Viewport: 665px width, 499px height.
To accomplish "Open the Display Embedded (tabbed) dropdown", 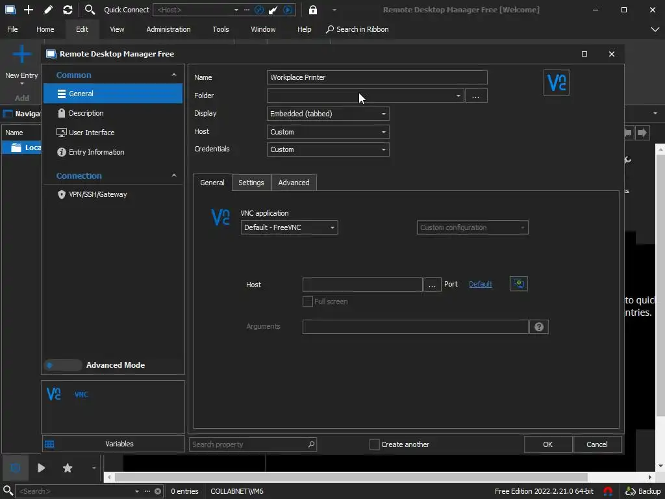I will [x=328, y=114].
